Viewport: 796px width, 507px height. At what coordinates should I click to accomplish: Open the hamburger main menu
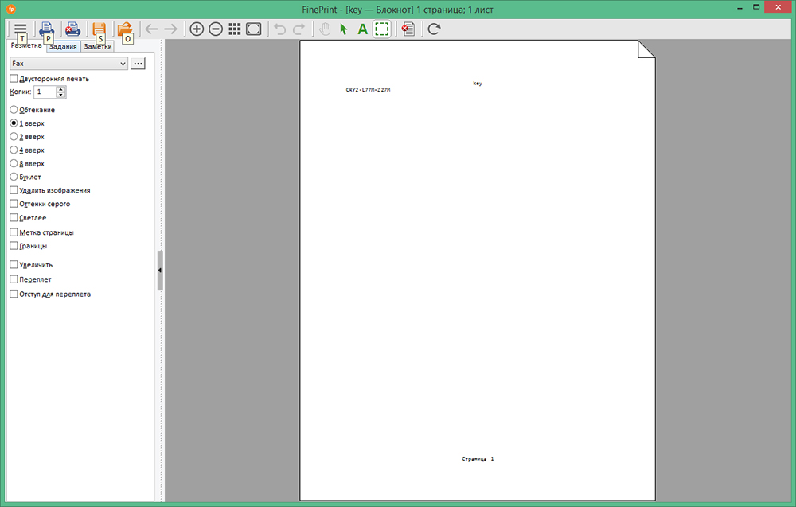[x=20, y=29]
